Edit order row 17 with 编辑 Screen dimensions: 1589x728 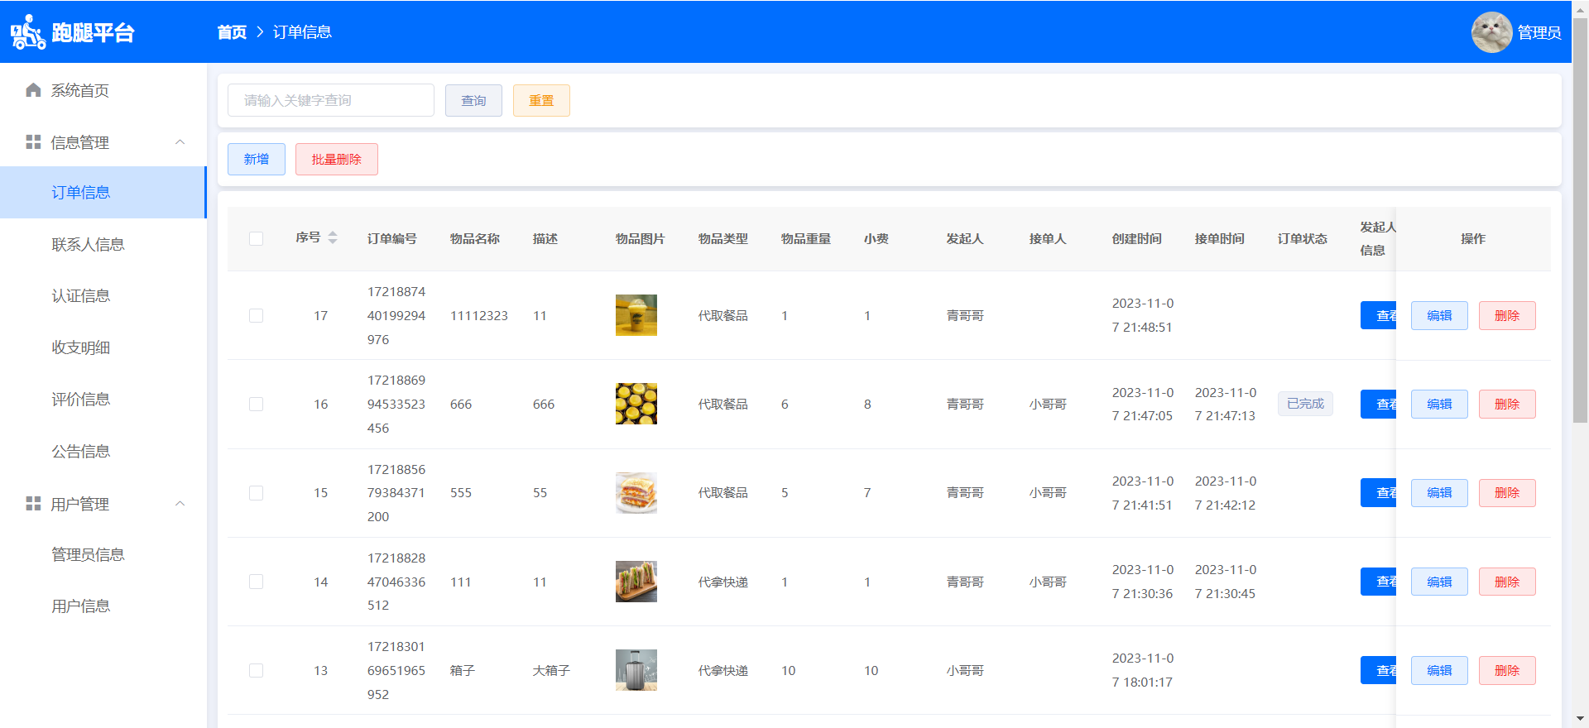click(1439, 315)
